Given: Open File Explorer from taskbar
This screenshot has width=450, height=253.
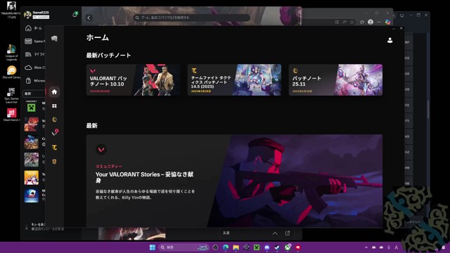Looking at the screenshot, I should click(236, 247).
